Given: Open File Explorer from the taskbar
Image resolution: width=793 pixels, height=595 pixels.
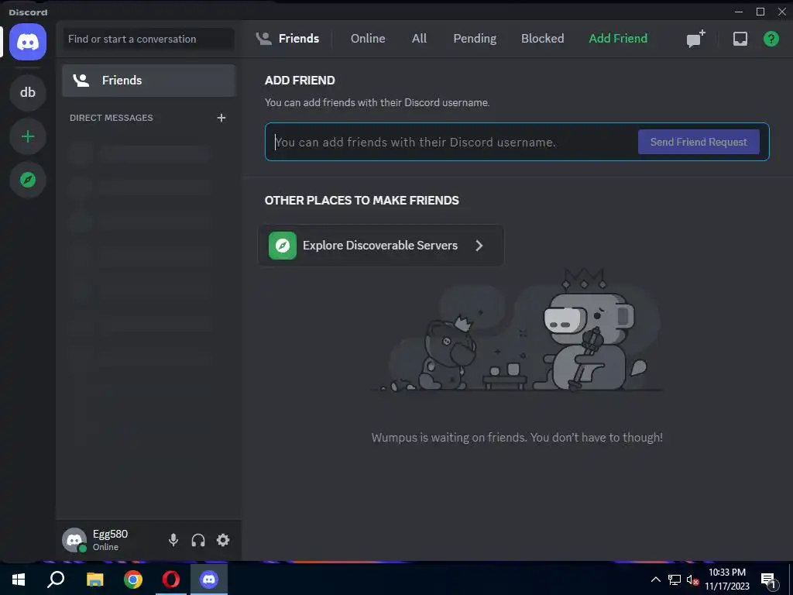Looking at the screenshot, I should (94, 579).
